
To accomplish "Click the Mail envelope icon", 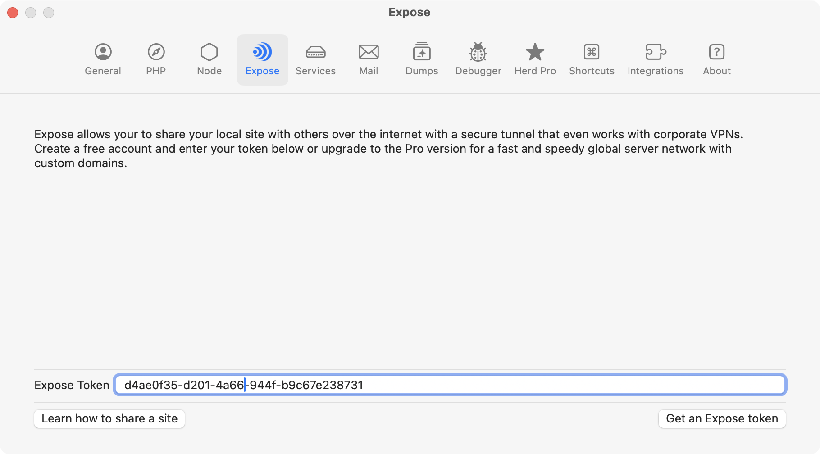I will (369, 52).
